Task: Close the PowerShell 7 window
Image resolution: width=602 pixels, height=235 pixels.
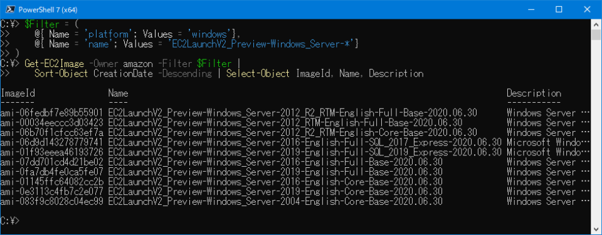Action: click(588, 9)
